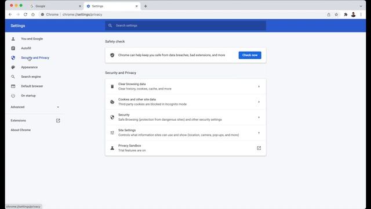Switch to the Google tab
The height and width of the screenshot is (209, 371).
[56, 6]
